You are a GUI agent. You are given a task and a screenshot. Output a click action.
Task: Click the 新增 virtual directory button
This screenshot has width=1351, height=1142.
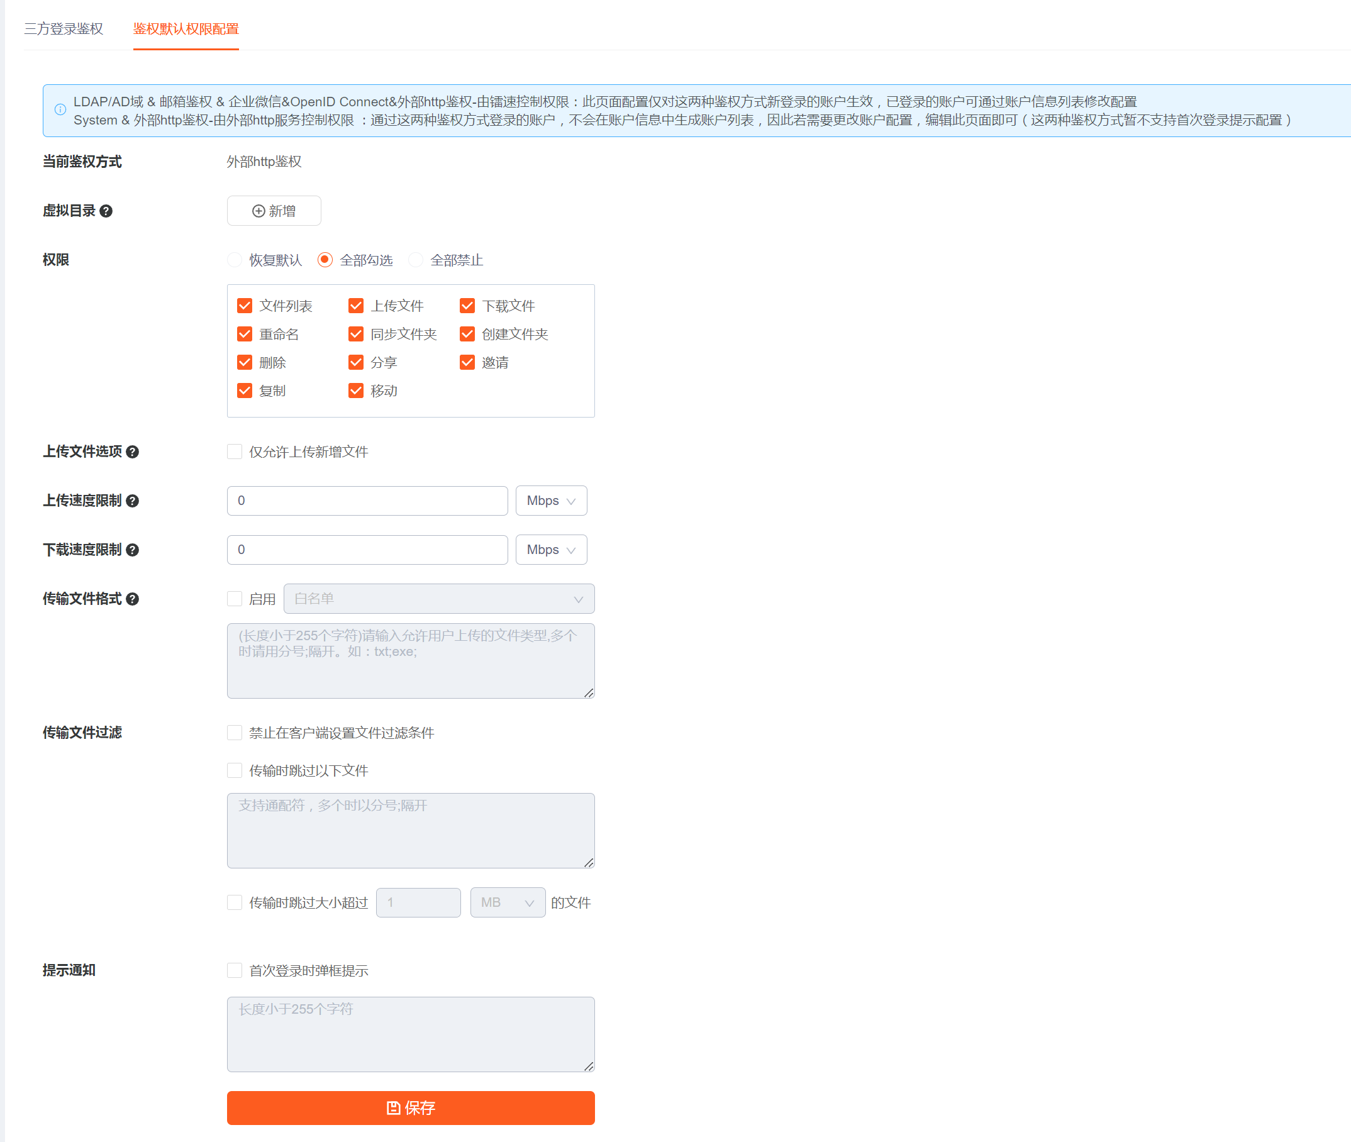(x=274, y=211)
